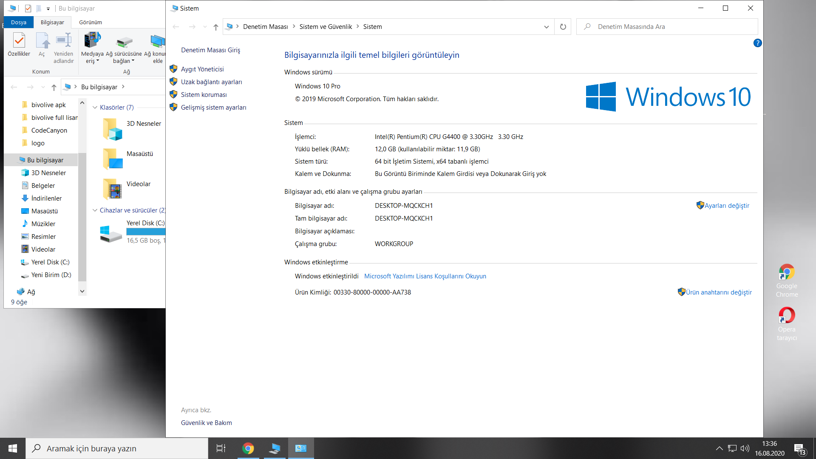Refresh the Sistem control panel page
Screen dimensions: 816x459
(563, 27)
